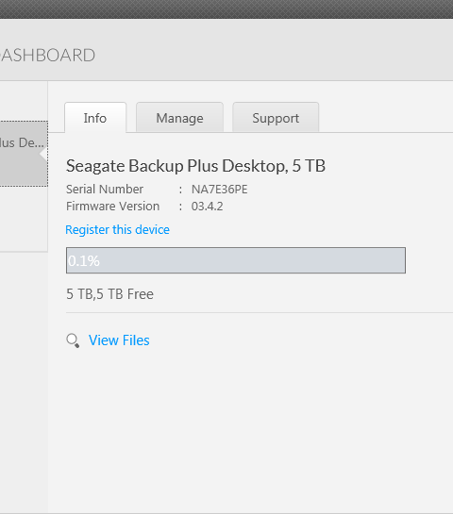Open the View Files link
Viewport: 453px width, 514px height.
pyautogui.click(x=119, y=340)
